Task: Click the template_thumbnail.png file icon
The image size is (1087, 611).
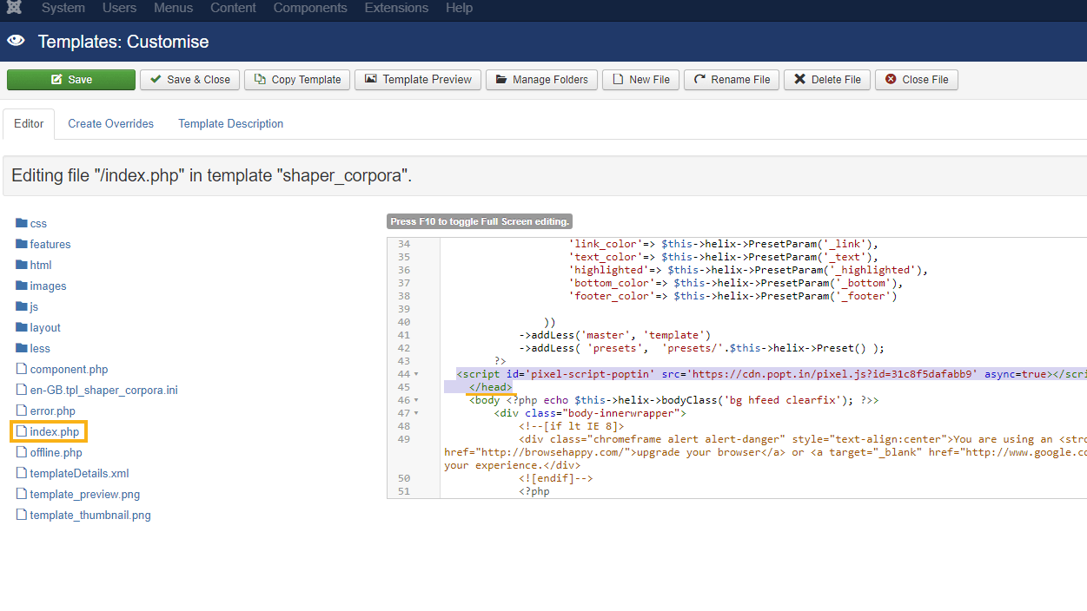Action: 22,515
